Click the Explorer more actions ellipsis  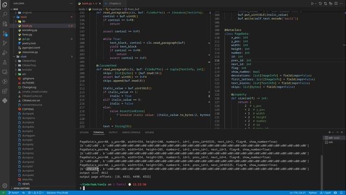[x=71, y=4]
